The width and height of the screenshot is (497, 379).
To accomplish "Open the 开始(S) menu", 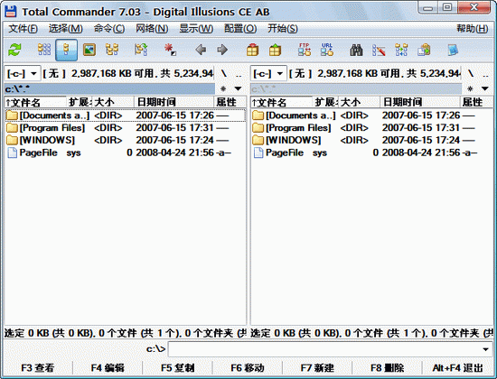I will click(x=283, y=29).
